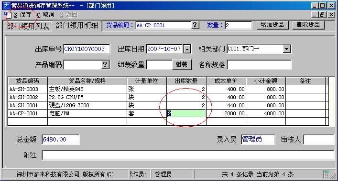
Task: Restore the inner child window
Action: (x=322, y=15)
